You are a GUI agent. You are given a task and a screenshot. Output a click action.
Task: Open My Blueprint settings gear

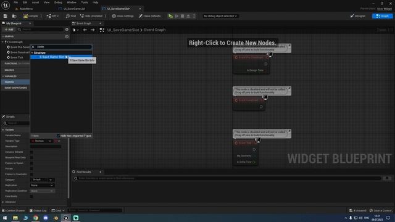67,30
